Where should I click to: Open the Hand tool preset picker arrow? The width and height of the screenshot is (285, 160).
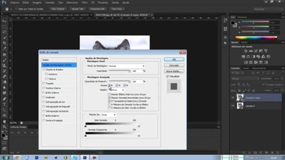(11, 9)
